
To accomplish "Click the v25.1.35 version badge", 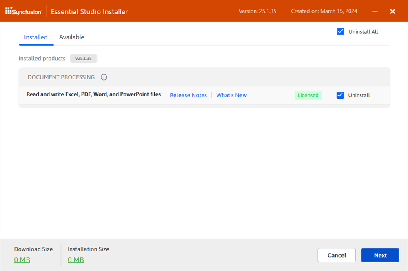I will coord(83,58).
